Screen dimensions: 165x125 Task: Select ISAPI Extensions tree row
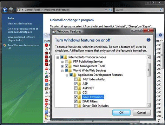tap(93, 97)
